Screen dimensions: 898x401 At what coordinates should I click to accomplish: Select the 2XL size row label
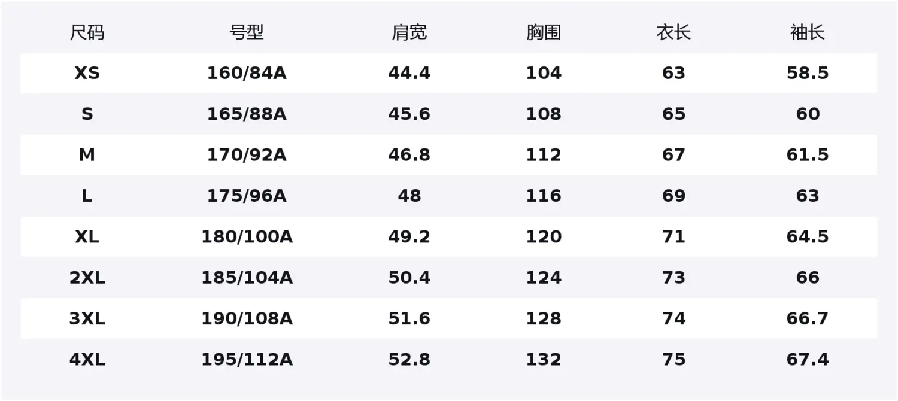click(87, 278)
